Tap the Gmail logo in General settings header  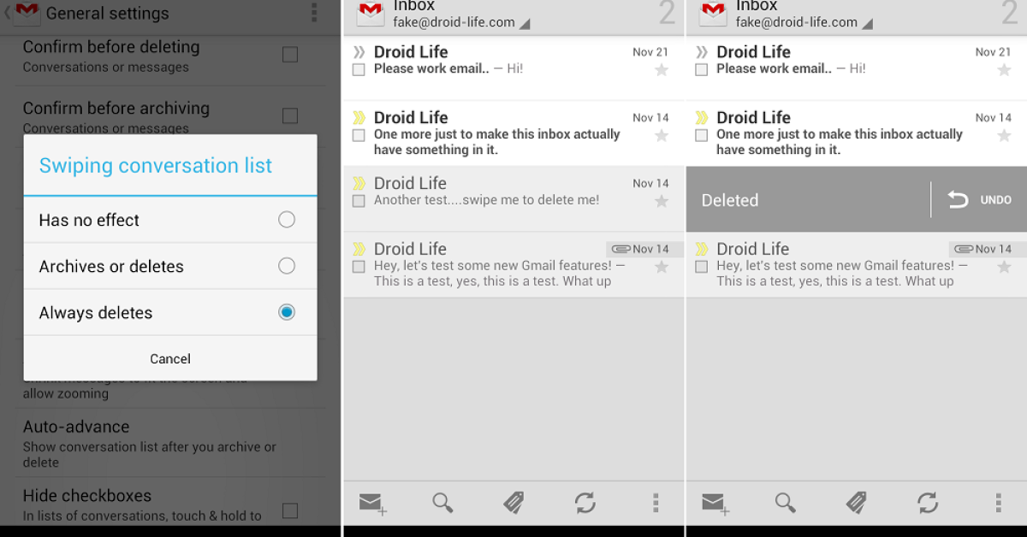click(x=27, y=14)
